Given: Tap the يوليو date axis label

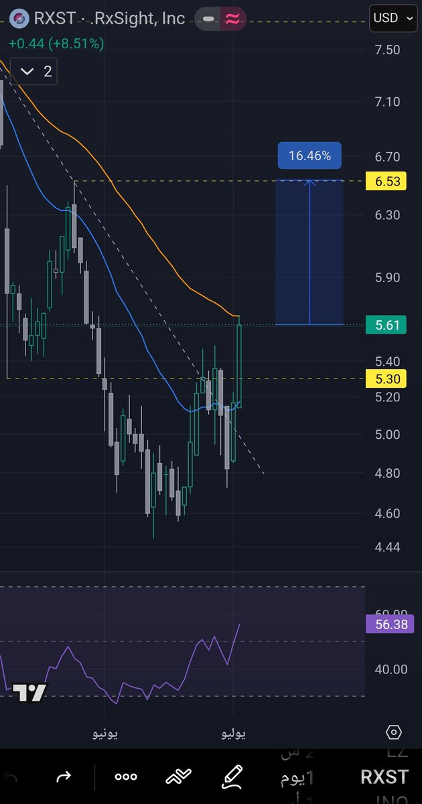Looking at the screenshot, I should (x=234, y=734).
